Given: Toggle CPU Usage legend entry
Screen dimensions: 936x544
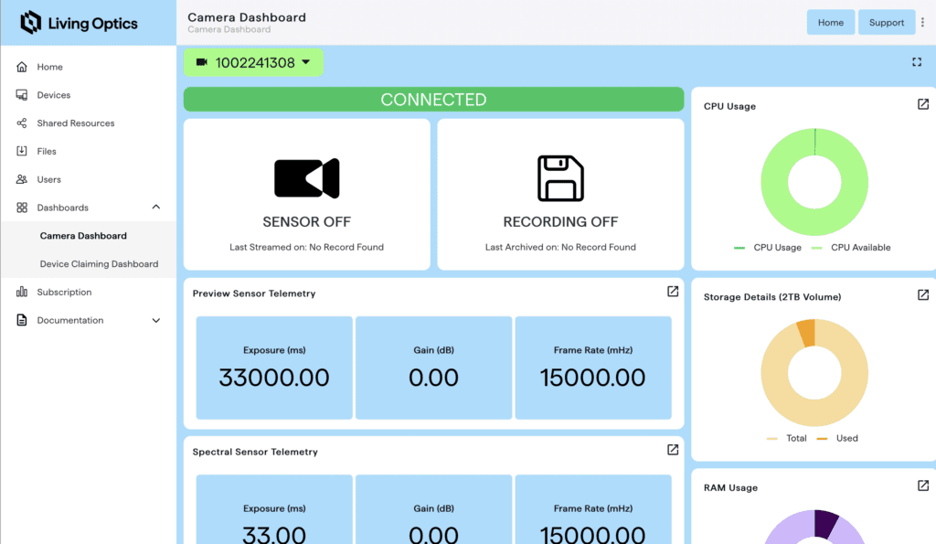Looking at the screenshot, I should pyautogui.click(x=768, y=248).
